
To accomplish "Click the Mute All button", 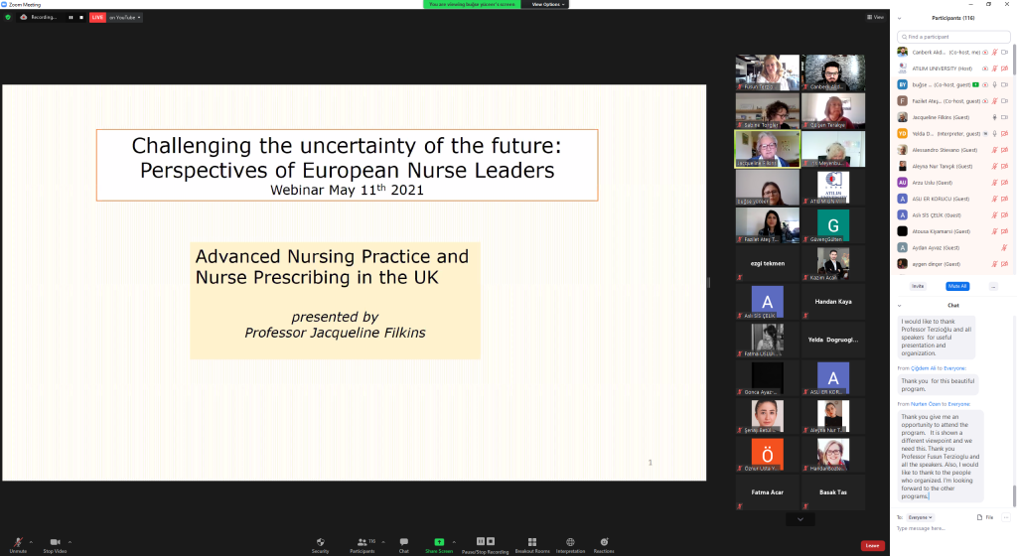I will coord(957,286).
